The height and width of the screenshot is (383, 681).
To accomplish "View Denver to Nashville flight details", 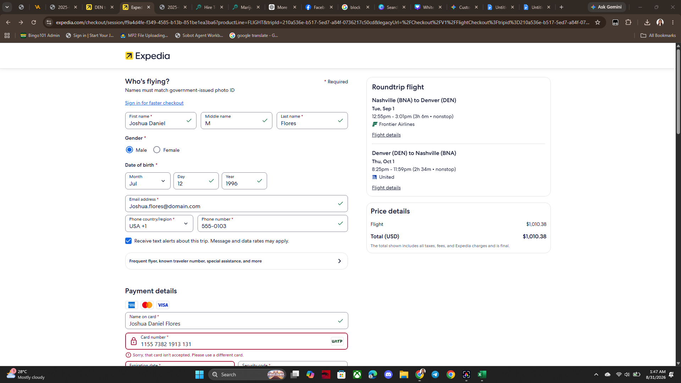I will [386, 188].
